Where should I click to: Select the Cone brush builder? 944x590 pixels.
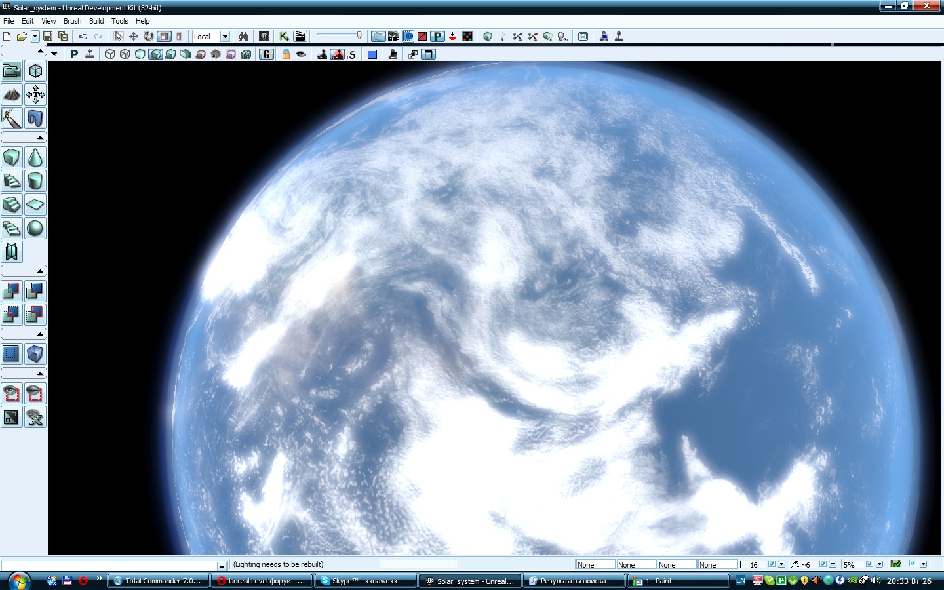[x=35, y=157]
